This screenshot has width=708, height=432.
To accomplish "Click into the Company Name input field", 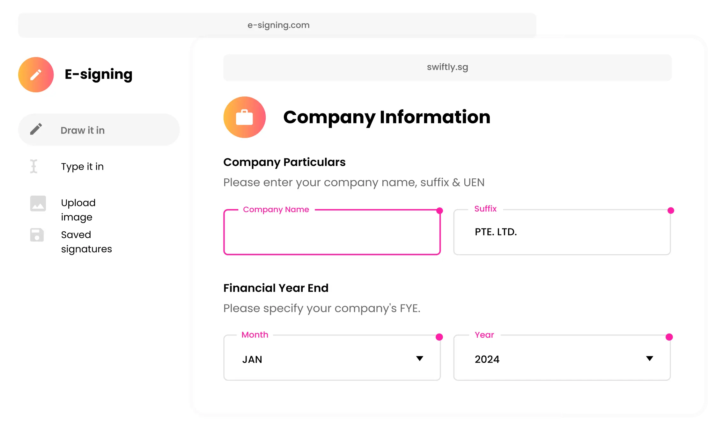I will 332,234.
